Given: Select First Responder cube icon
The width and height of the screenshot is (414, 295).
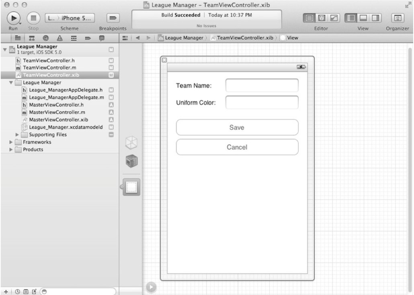Looking at the screenshot, I should (131, 161).
